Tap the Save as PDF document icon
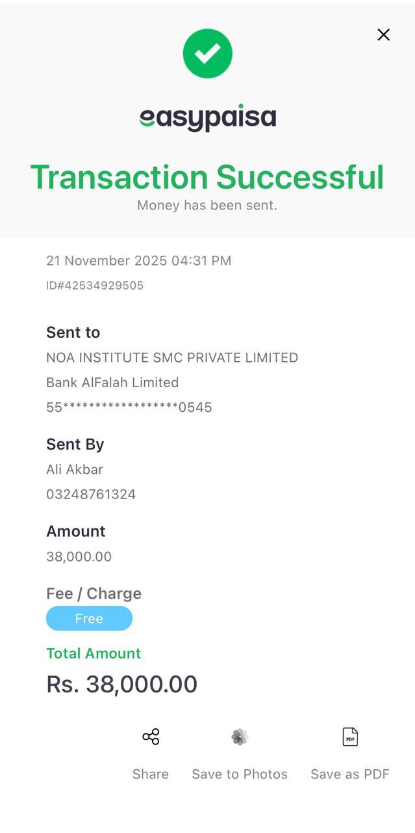415x833 pixels. coord(350,737)
